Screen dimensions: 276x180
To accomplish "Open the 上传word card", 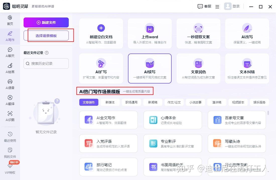I will click(x=150, y=33).
